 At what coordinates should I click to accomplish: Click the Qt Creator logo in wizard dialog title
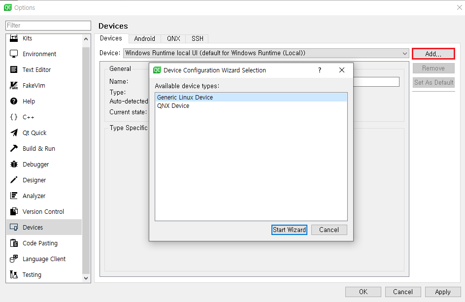pyautogui.click(x=157, y=70)
